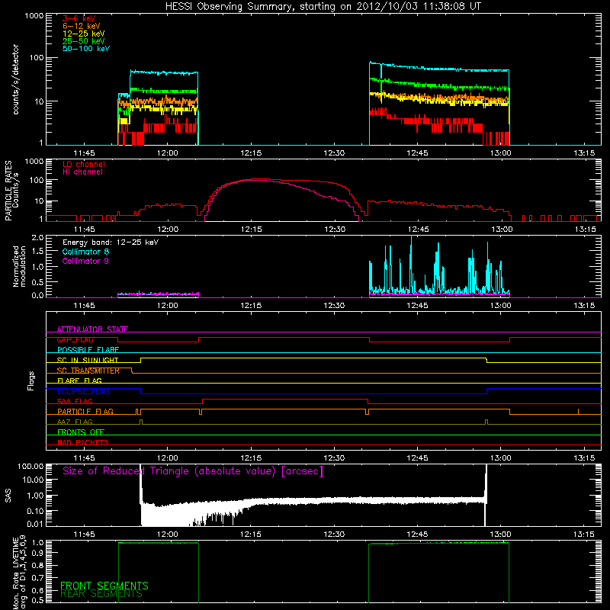
Task: Click the FRONT SEGMENTS legend label
Action: [104, 586]
